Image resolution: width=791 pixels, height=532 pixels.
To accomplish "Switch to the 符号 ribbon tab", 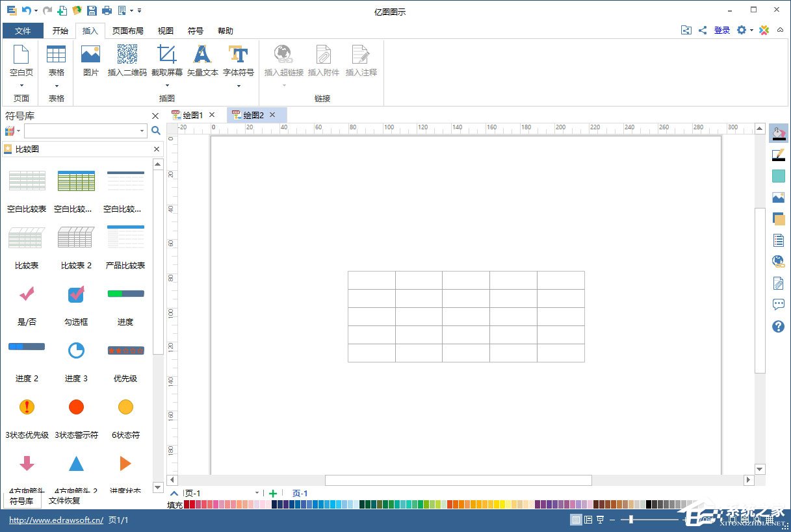I will [196, 31].
